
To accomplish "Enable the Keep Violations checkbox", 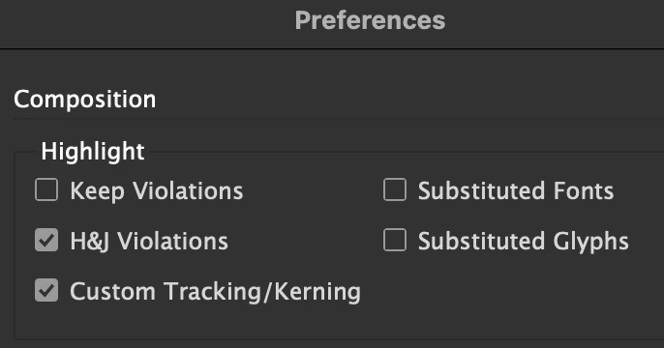I will point(46,189).
